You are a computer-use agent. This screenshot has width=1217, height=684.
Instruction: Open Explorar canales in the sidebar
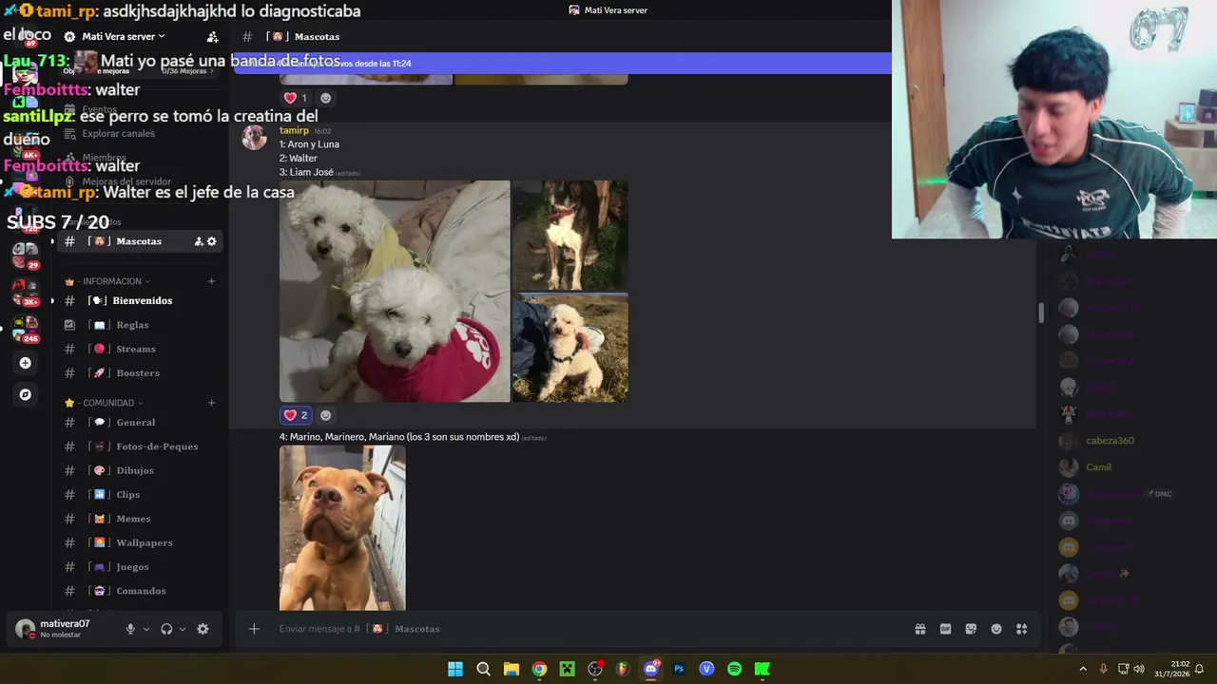pos(118,134)
